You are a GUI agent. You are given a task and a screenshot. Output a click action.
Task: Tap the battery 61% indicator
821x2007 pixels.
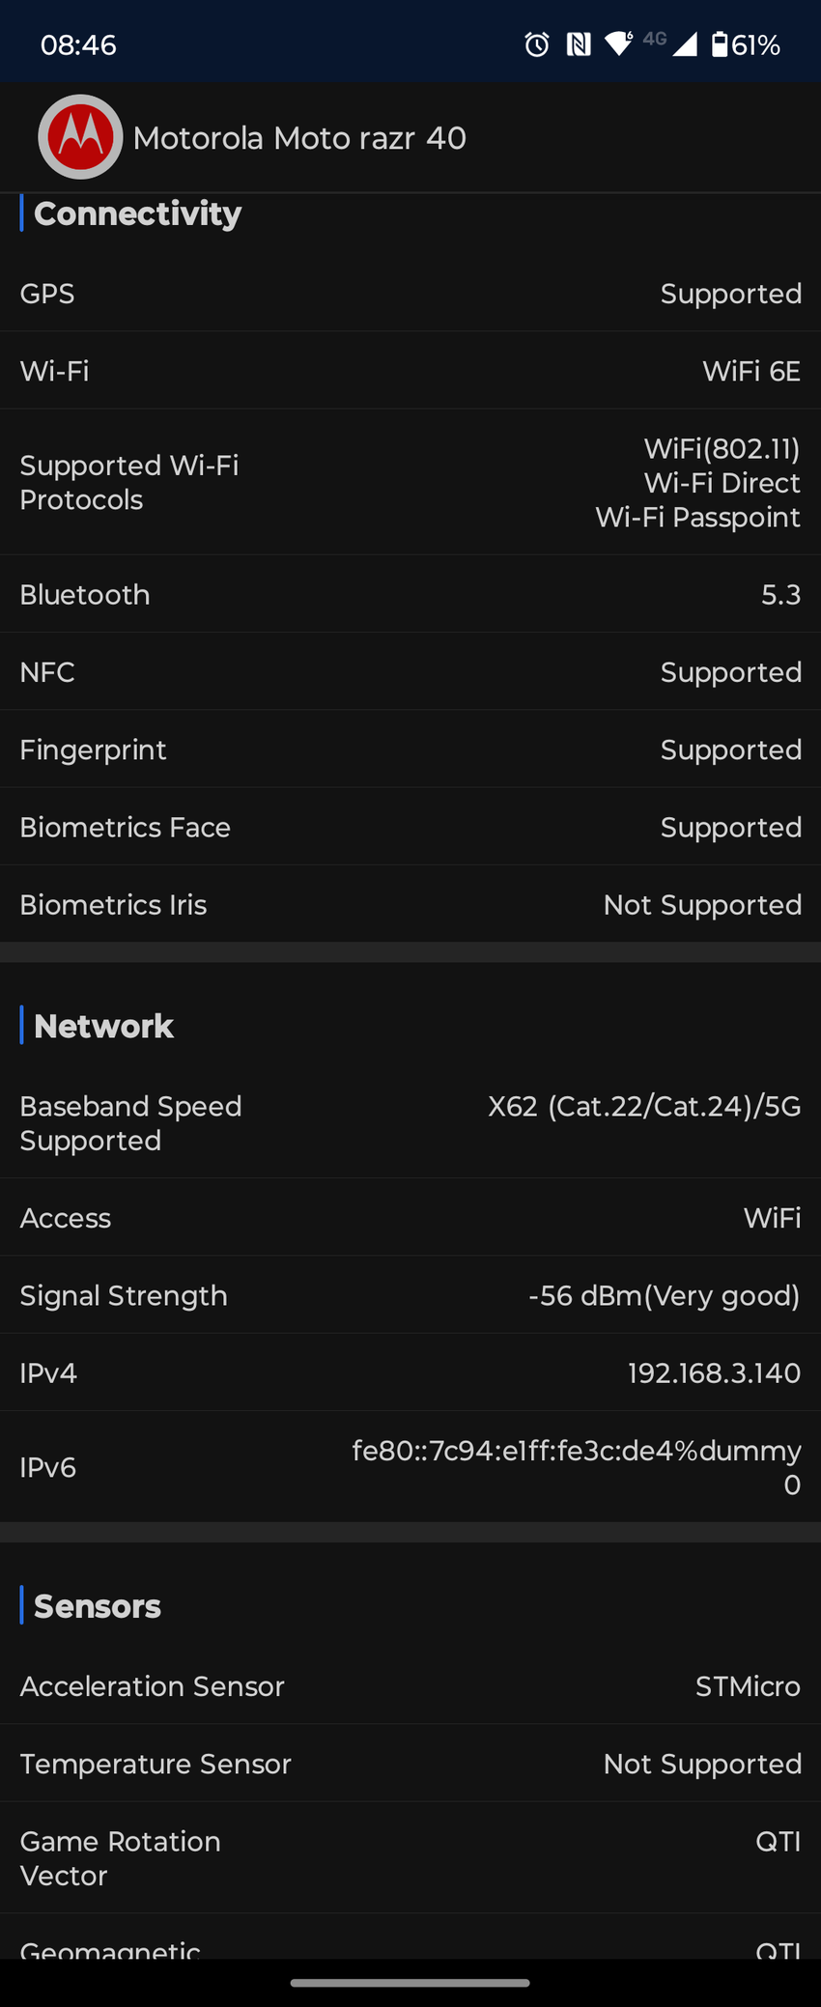tap(746, 44)
